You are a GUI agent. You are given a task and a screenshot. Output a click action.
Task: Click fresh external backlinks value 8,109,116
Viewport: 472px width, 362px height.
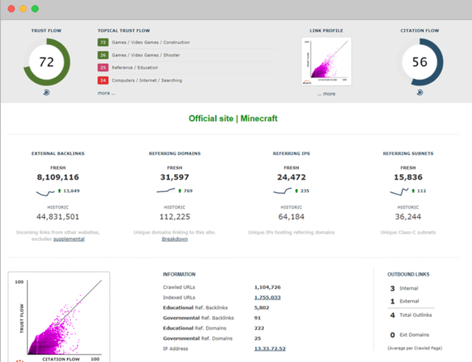click(58, 177)
